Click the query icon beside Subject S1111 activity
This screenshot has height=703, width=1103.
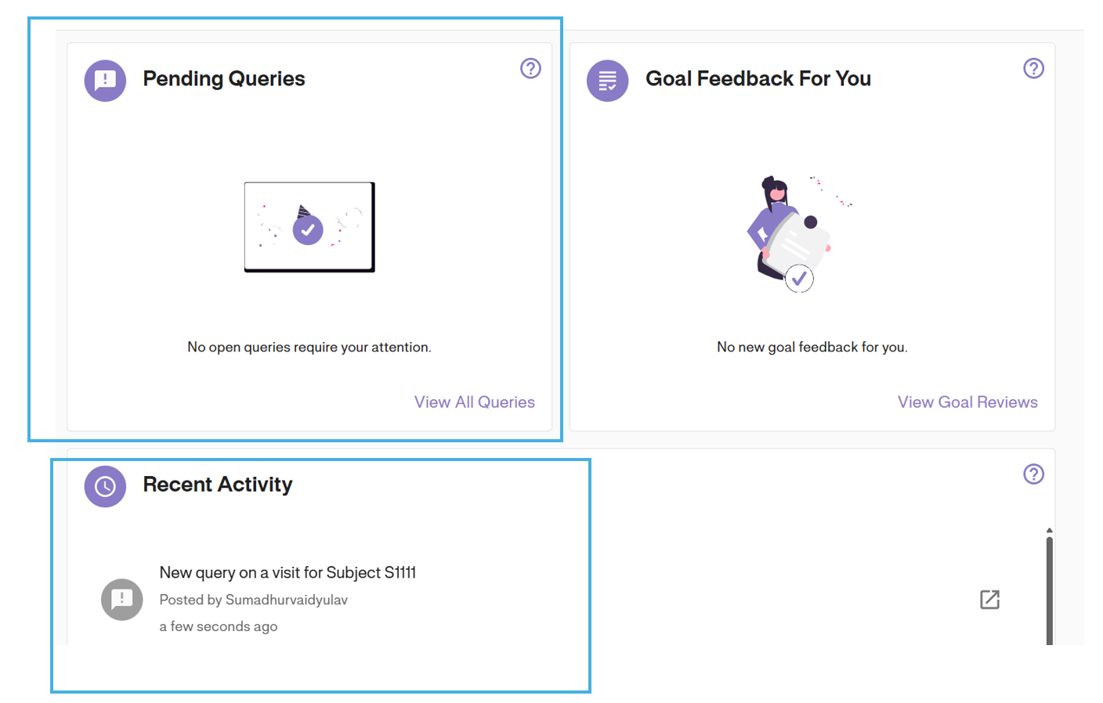pos(121,599)
